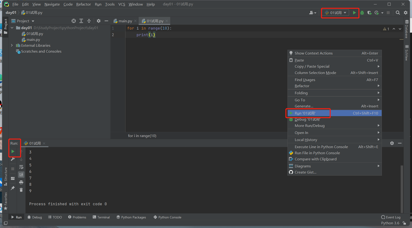Choose Run '01试用' in context menu

tap(334, 113)
